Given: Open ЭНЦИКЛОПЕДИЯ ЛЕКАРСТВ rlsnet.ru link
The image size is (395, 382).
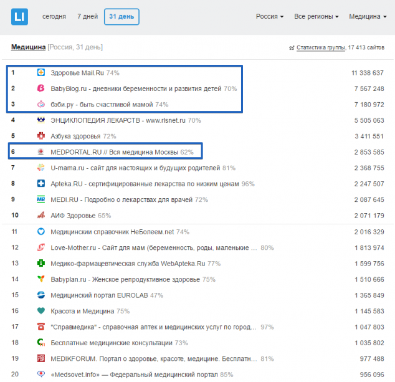Looking at the screenshot, I should pos(118,120).
